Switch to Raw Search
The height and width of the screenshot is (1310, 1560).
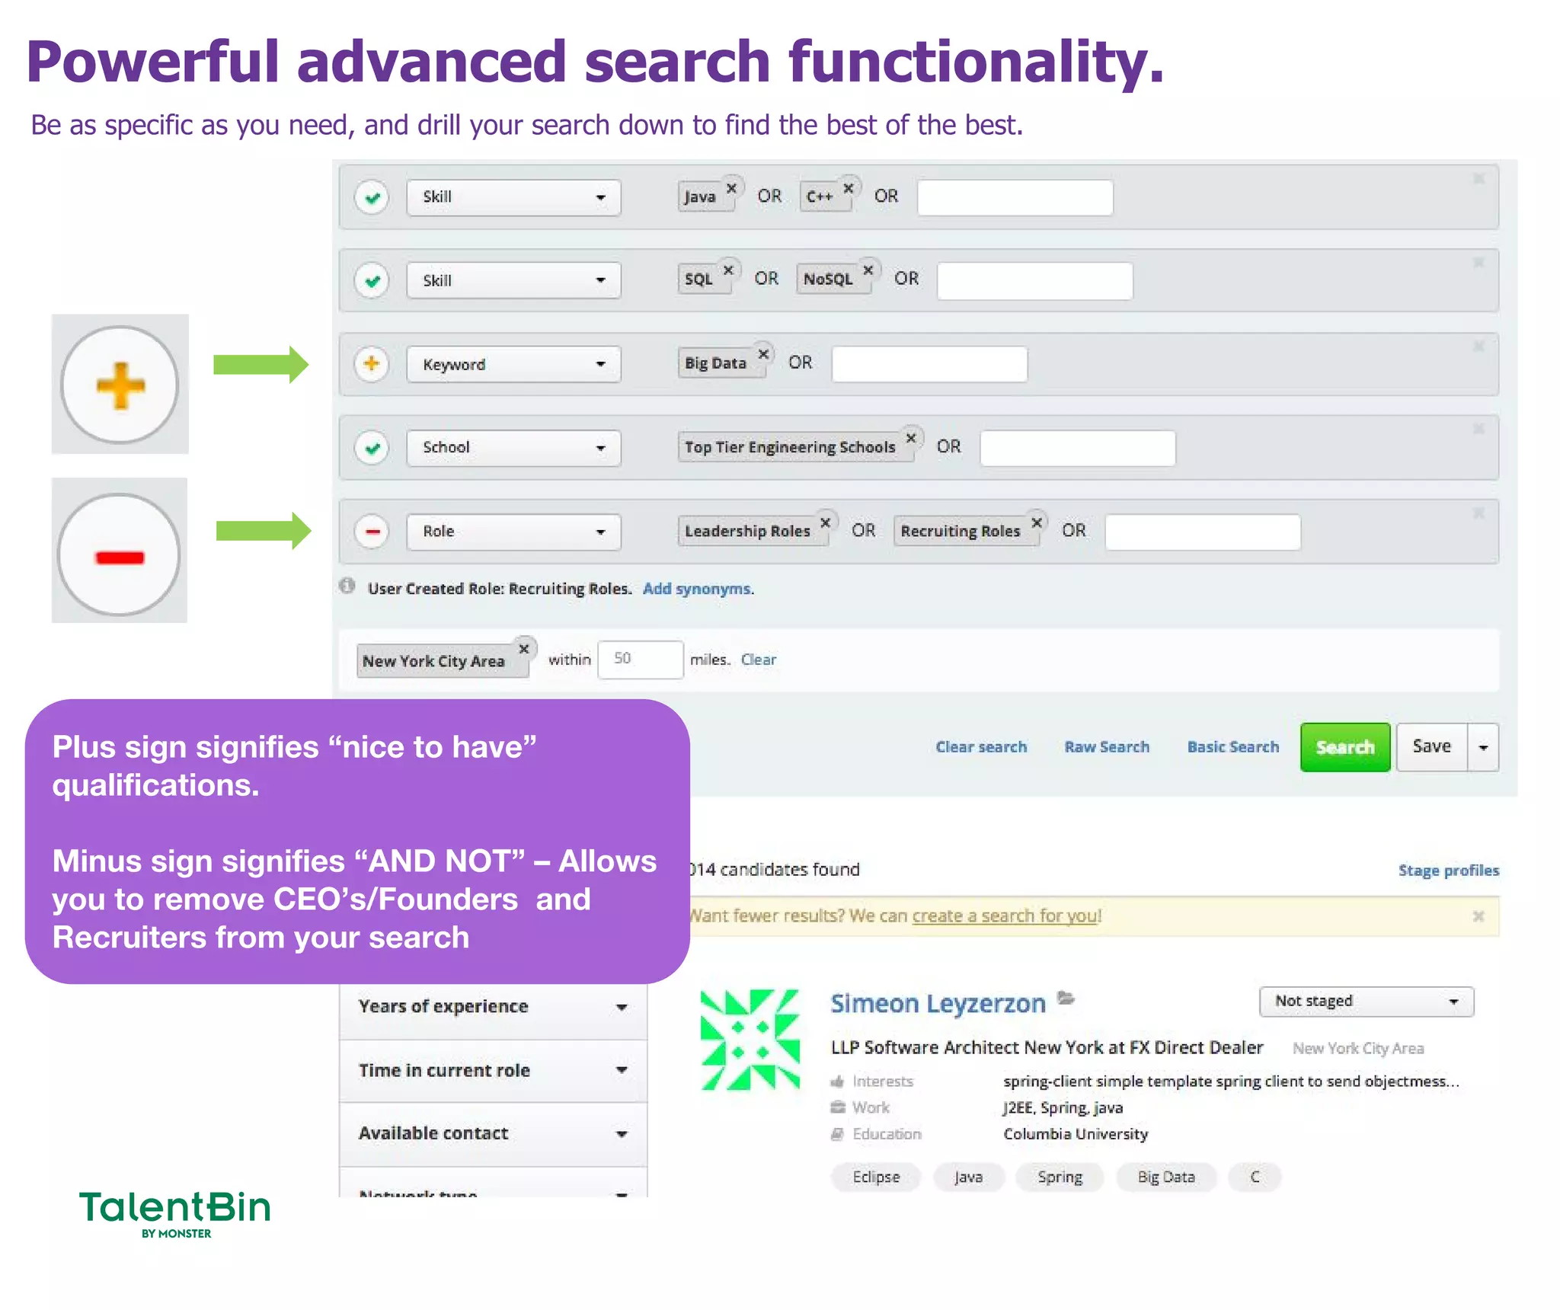[1107, 747]
